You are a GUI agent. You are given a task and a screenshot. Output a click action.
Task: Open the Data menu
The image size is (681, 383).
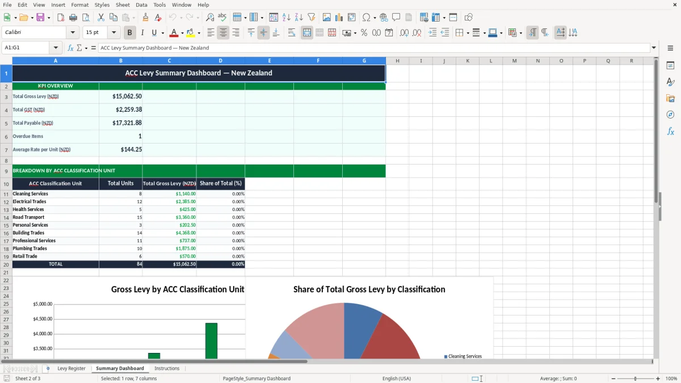click(x=141, y=5)
